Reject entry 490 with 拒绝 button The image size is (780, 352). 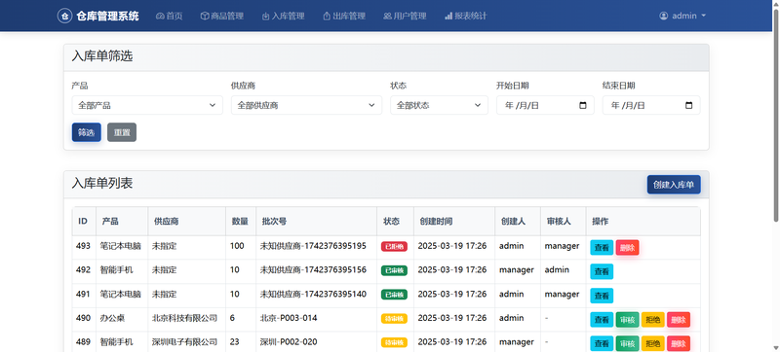pyautogui.click(x=653, y=320)
